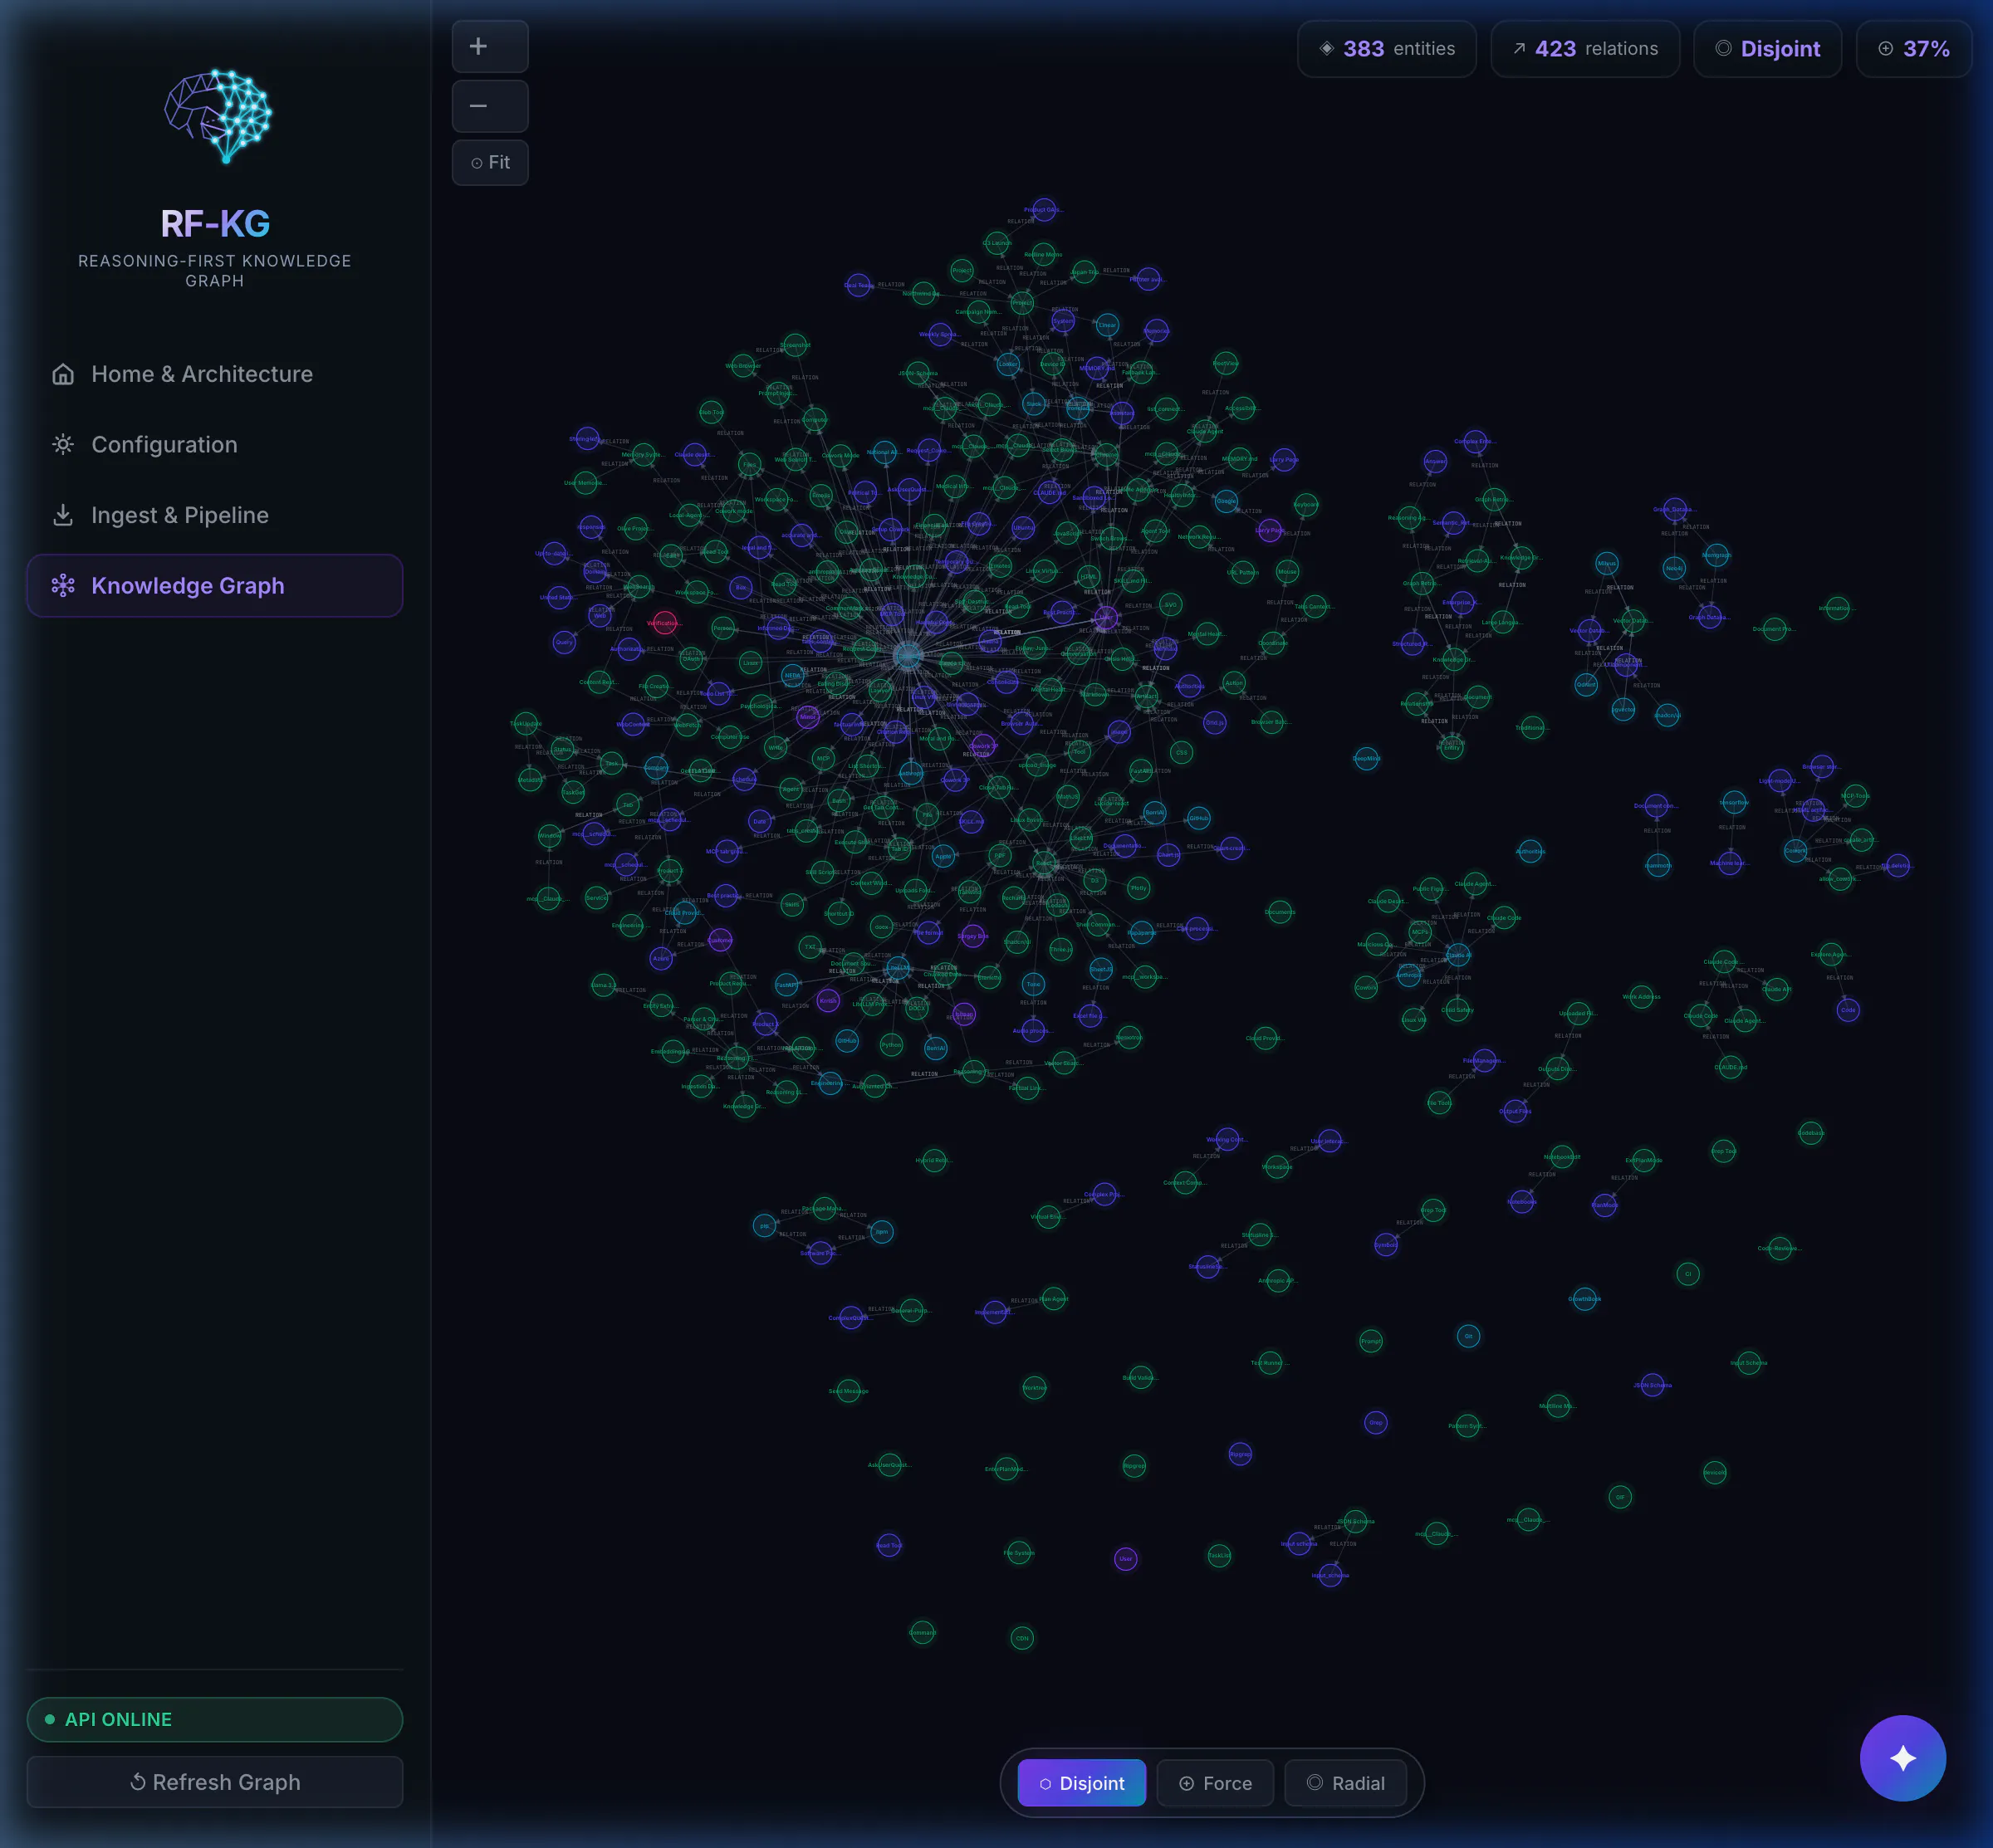Select the Neo4j node

click(x=1674, y=568)
